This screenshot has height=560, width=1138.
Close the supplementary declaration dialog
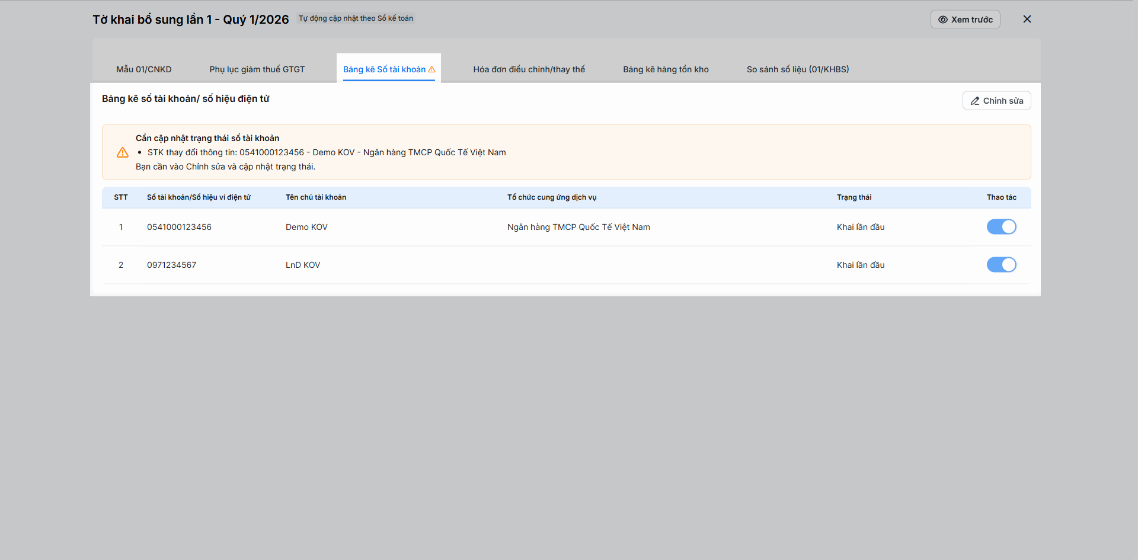click(x=1027, y=19)
